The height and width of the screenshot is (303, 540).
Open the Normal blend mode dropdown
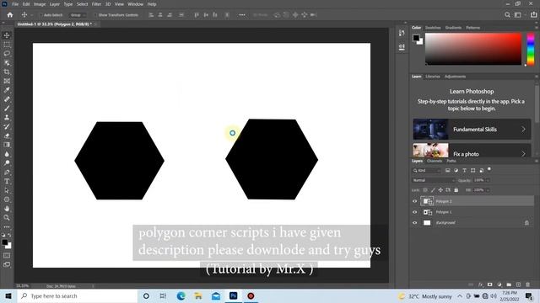pyautogui.click(x=434, y=180)
